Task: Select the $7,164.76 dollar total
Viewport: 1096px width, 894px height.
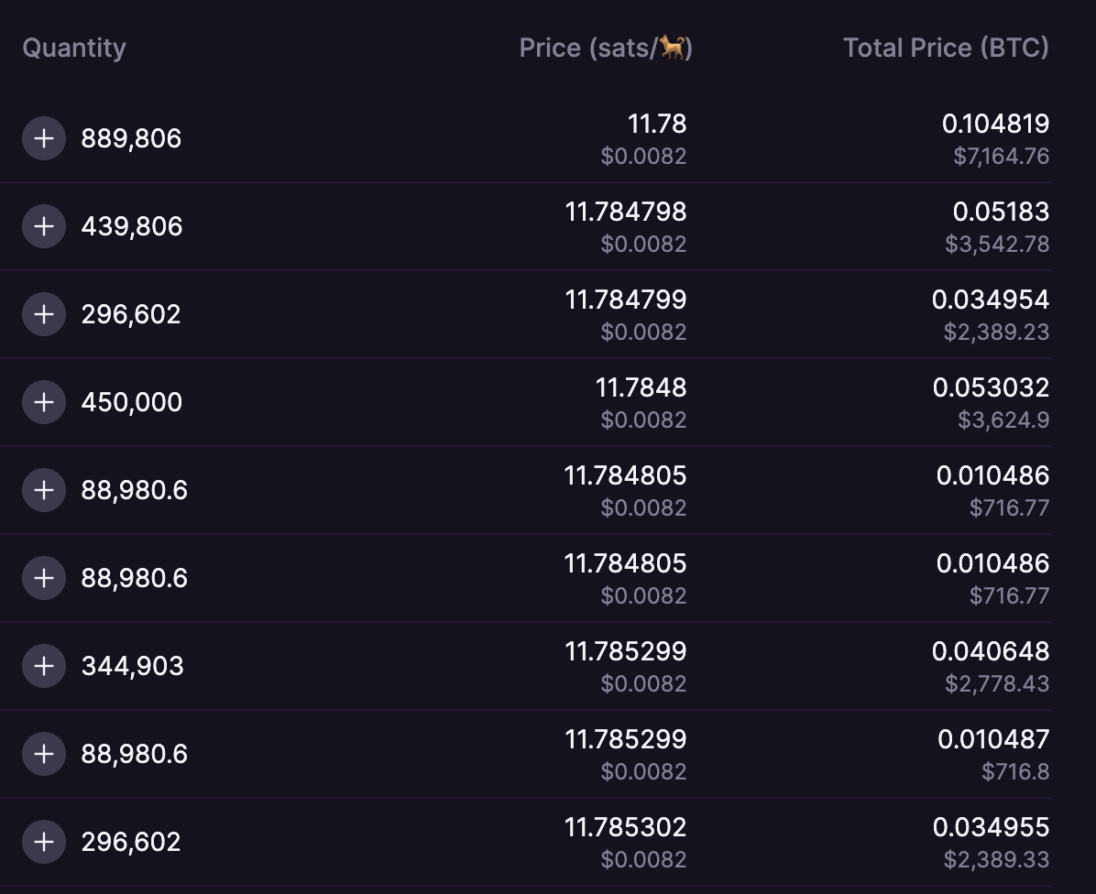Action: pyautogui.click(x=1001, y=157)
